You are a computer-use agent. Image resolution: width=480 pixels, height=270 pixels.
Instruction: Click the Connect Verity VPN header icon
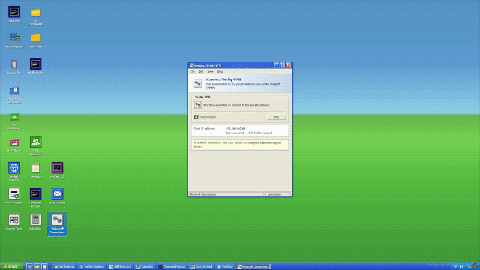coord(198,83)
